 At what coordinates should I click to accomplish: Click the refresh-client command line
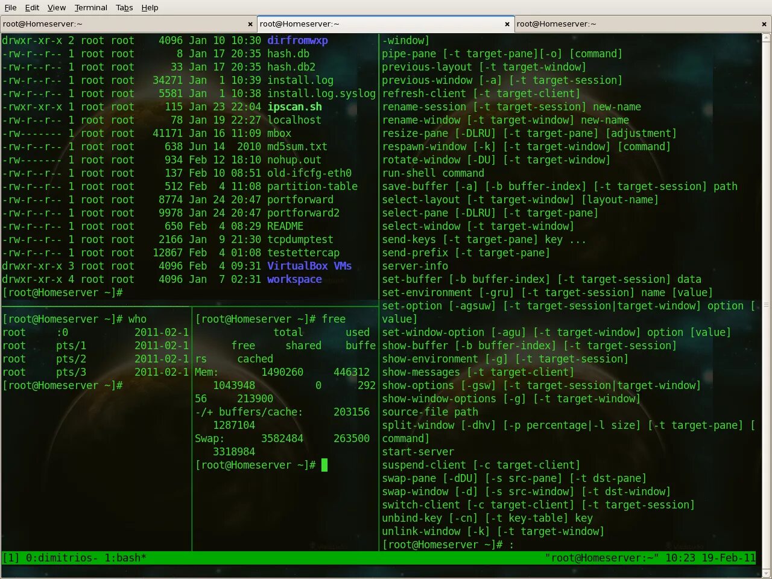click(481, 93)
